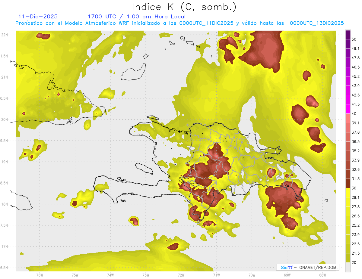Click the grey colorbar segment below 20
Viewport: 362px width, 279px height.
pos(348,267)
